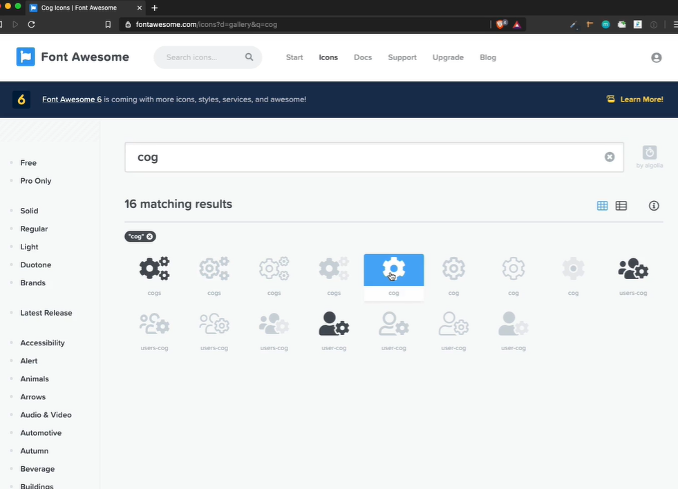Open the Autumn category
Viewport: 678px width, 489px height.
pos(35,451)
